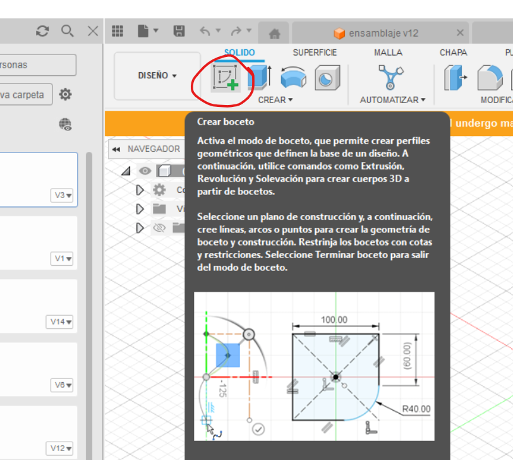
Task: Open the V12 version dropdown
Action: (x=59, y=449)
